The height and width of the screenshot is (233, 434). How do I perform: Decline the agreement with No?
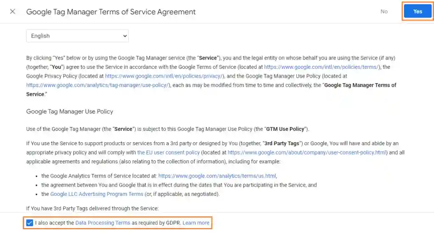pyautogui.click(x=384, y=11)
